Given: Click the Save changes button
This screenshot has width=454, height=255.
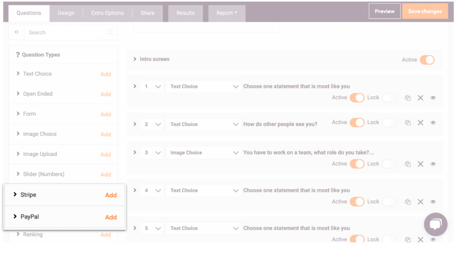Looking at the screenshot, I should (x=424, y=12).
